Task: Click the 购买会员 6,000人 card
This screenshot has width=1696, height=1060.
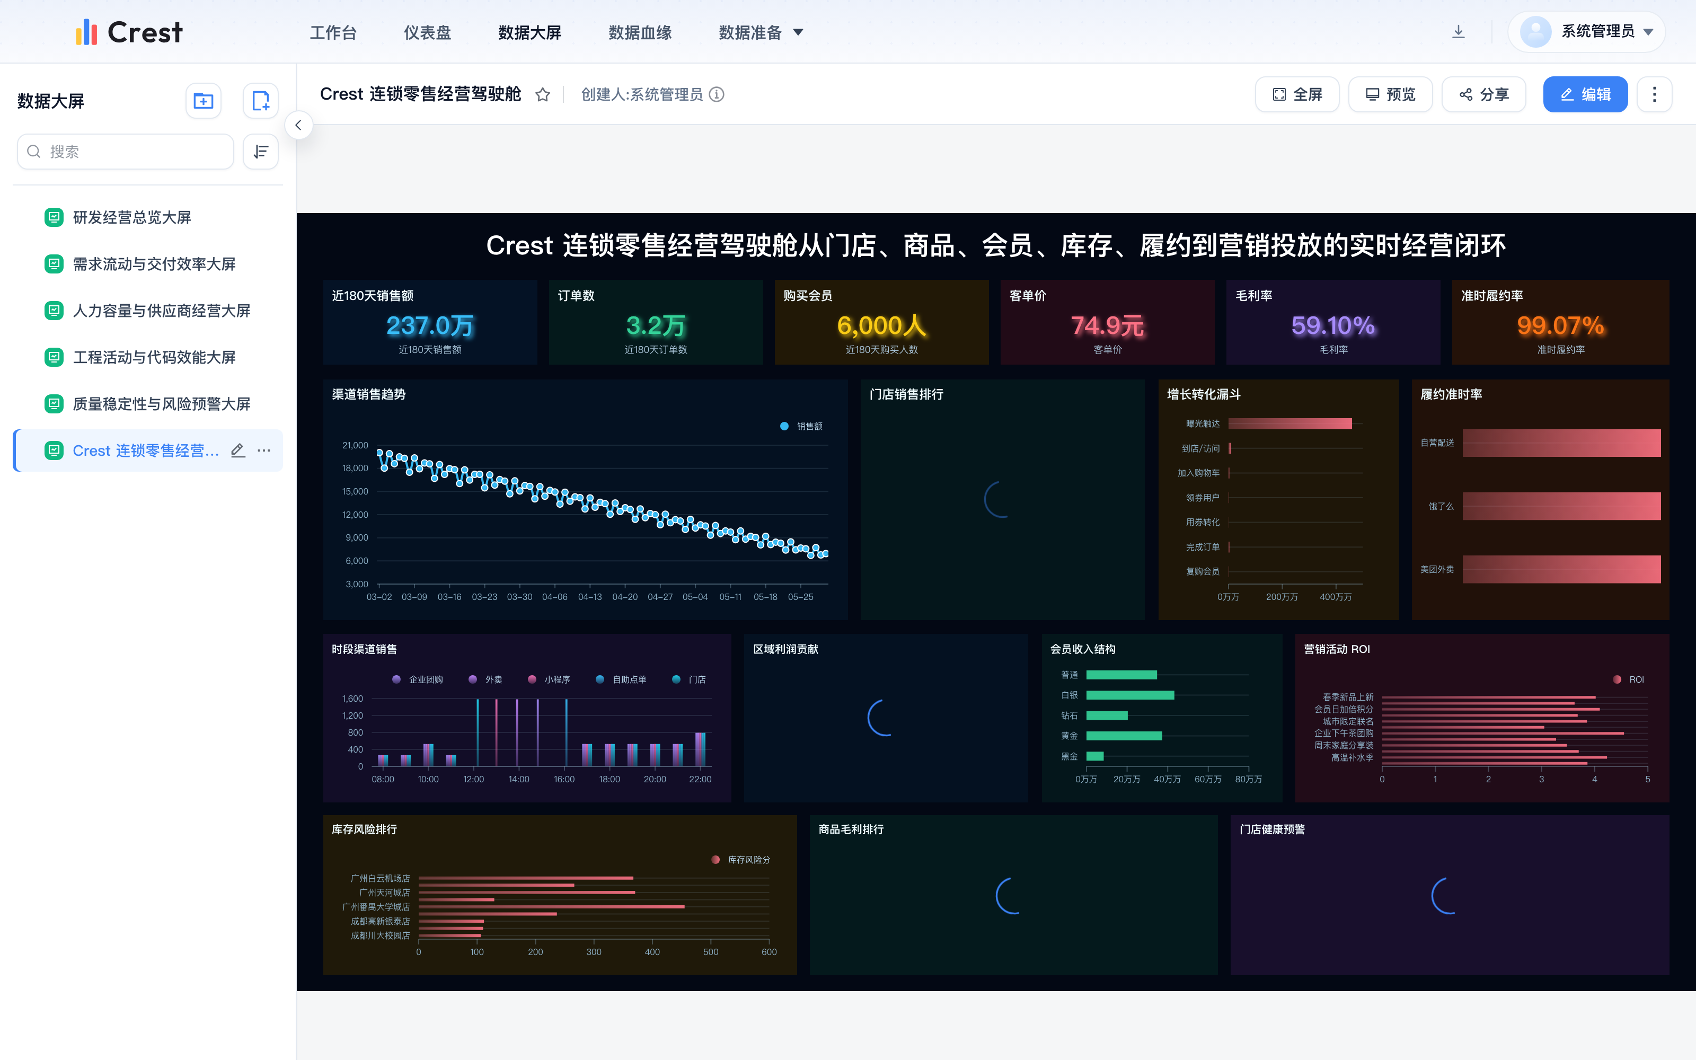Action: (881, 322)
